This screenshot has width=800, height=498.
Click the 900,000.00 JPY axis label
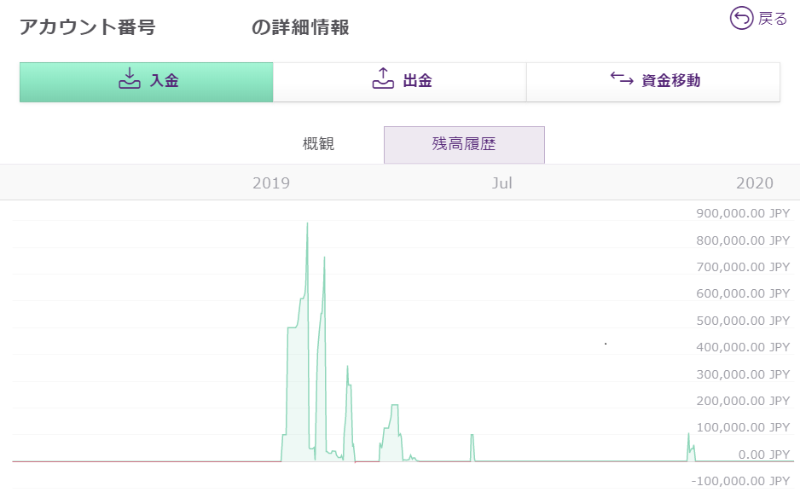[743, 213]
